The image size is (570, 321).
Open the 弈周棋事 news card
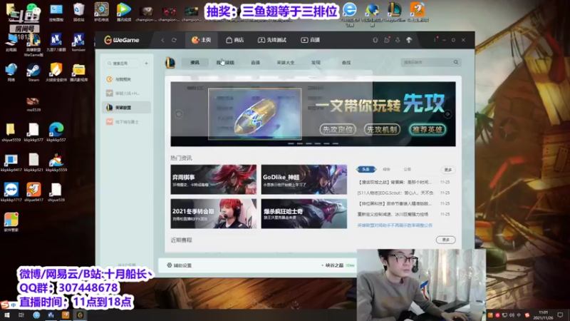click(213, 180)
